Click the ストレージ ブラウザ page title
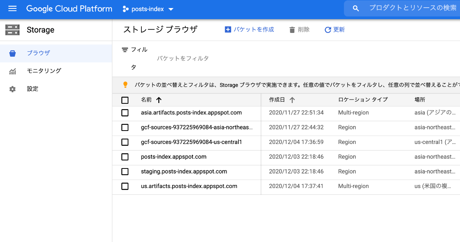This screenshot has height=242, width=460. coord(160,29)
